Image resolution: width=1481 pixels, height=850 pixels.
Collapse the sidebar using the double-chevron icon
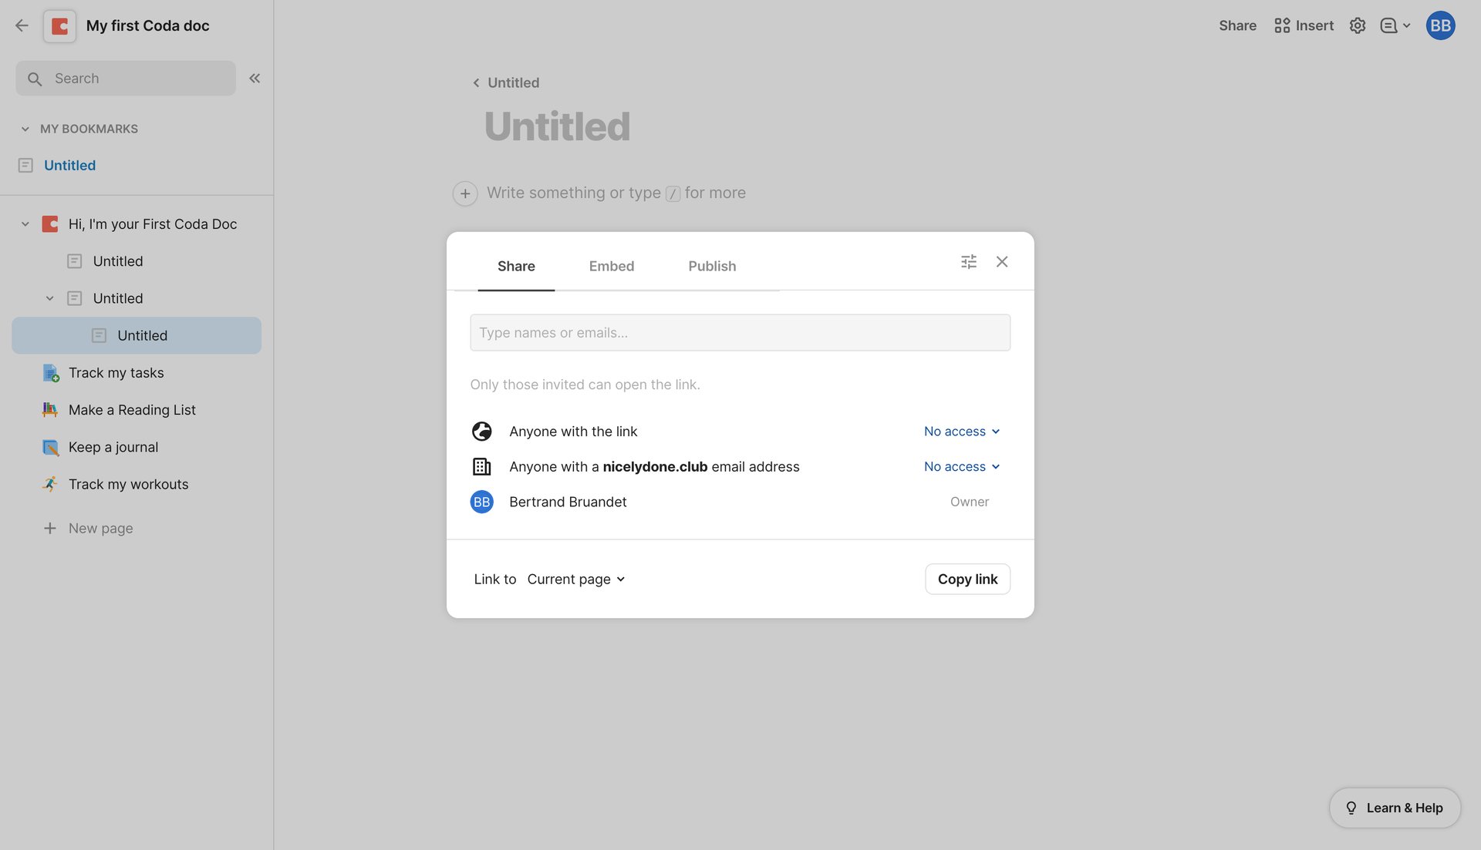coord(255,78)
